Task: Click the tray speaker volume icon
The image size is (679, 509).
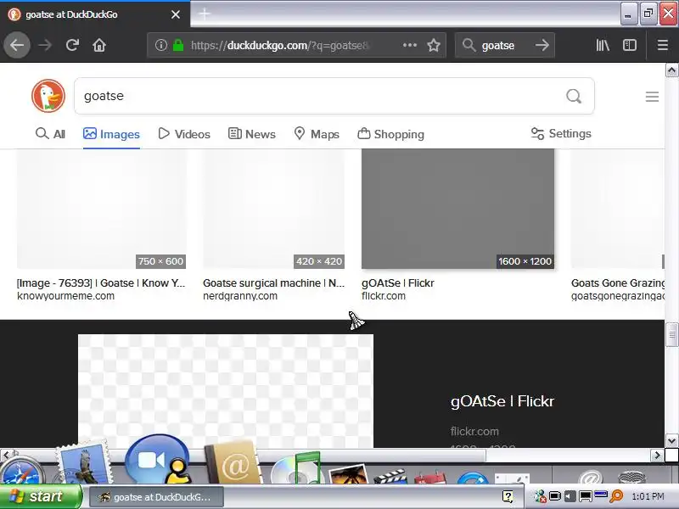Action: (570, 496)
